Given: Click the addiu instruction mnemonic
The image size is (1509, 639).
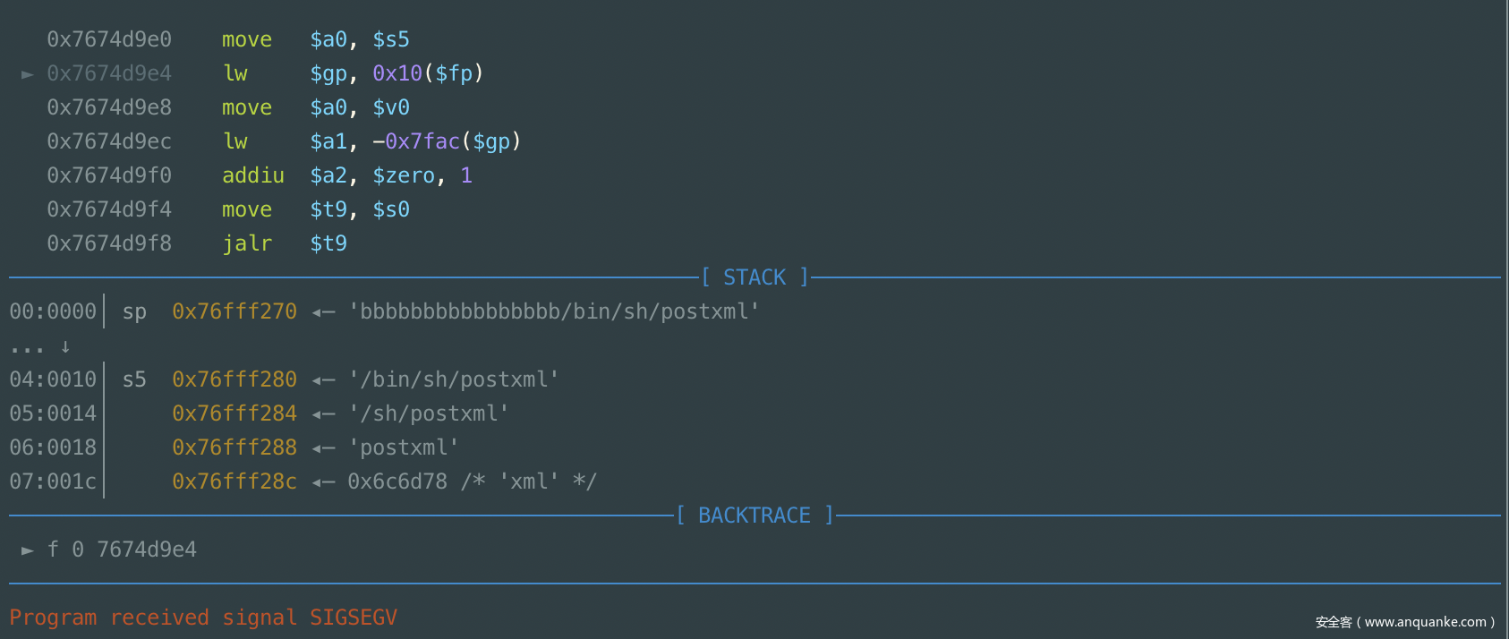Looking at the screenshot, I should point(253,175).
